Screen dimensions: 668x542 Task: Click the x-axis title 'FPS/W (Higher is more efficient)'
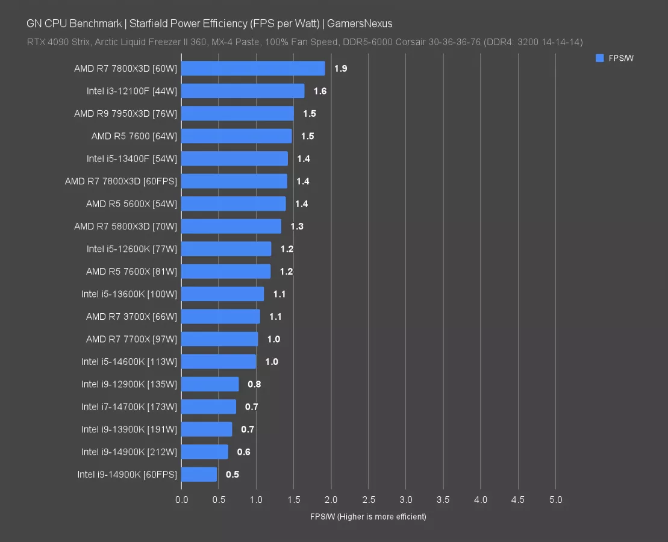(368, 517)
